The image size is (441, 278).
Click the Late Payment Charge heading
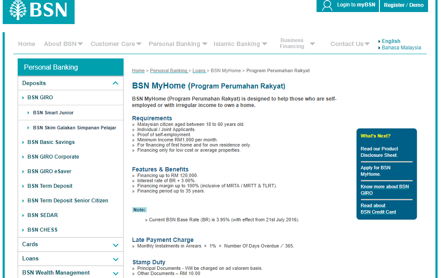click(163, 240)
